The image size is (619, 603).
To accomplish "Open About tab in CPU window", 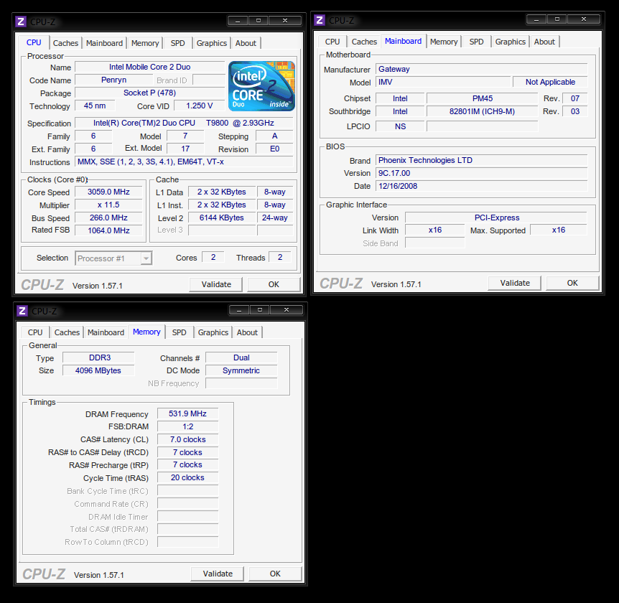I will click(246, 43).
